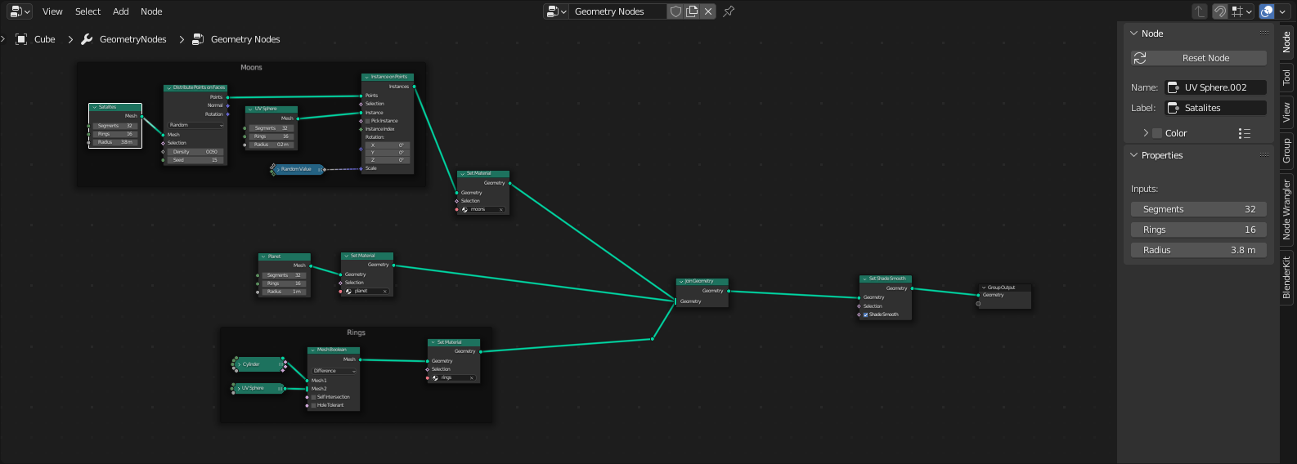1297x464 pixels.
Task: Click the GeometryNodes modifier wrench icon
Action: pyautogui.click(x=87, y=39)
